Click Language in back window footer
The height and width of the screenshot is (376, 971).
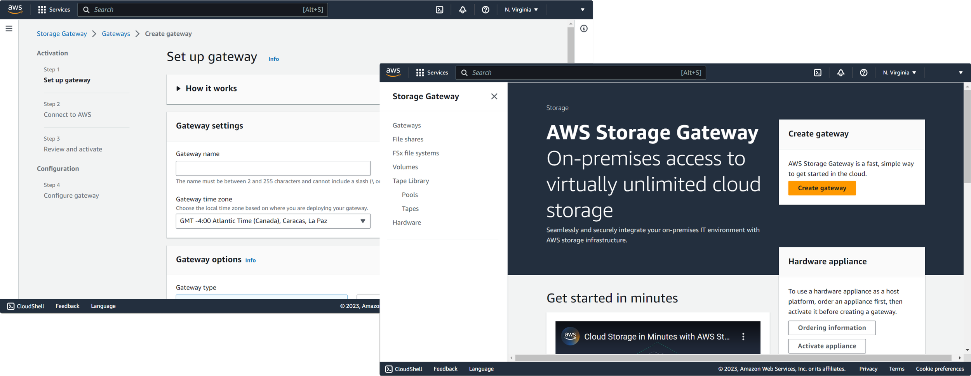point(103,306)
